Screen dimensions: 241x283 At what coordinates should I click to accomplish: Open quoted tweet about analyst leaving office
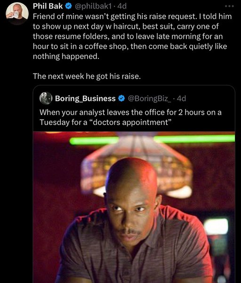[x=134, y=184]
